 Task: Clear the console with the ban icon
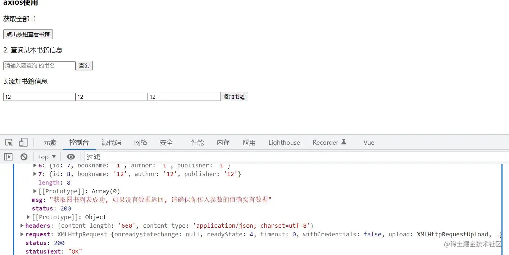coord(24,157)
